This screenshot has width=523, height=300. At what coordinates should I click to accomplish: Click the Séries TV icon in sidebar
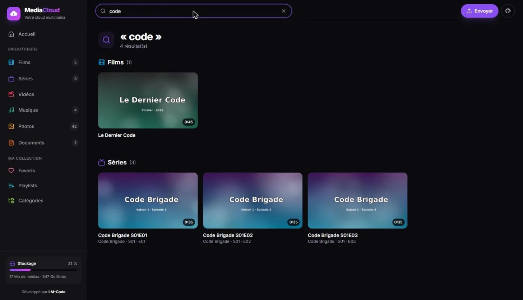pos(11,79)
